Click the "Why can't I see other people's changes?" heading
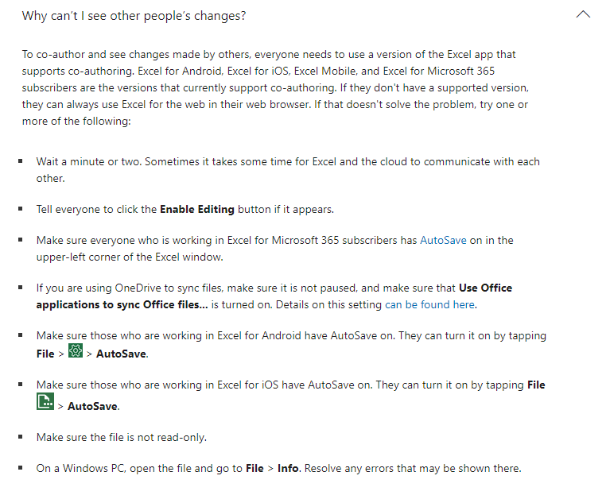The image size is (610, 495). click(134, 16)
